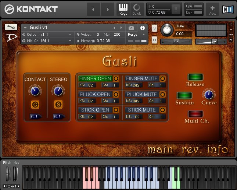The height and width of the screenshot is (190, 237).
Task: Click the Kontakt logo in header
Action: pyautogui.click(x=31, y=9)
